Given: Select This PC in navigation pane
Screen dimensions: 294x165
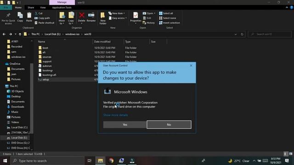Looking at the screenshot, I should pos(14,86).
